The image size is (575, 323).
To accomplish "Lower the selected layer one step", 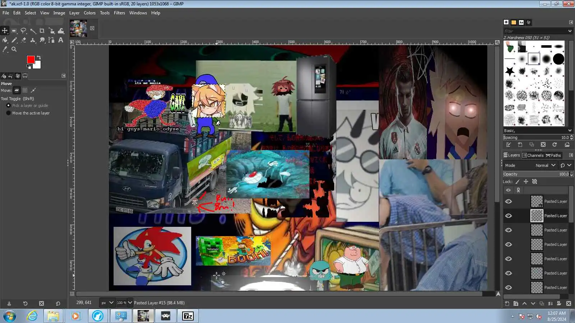I will point(533,304).
